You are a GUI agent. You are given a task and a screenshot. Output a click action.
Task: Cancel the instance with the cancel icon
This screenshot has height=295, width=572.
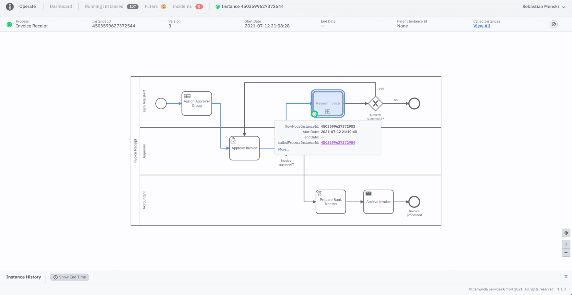pos(554,24)
